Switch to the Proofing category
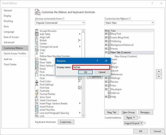Screen dimensions: 166x135 pos(8,21)
